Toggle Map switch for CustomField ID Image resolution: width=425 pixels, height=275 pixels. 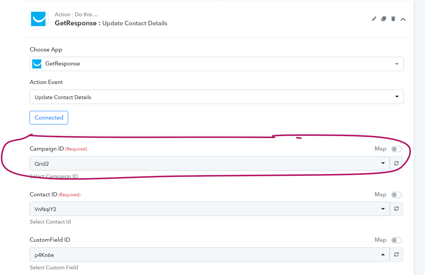point(397,240)
